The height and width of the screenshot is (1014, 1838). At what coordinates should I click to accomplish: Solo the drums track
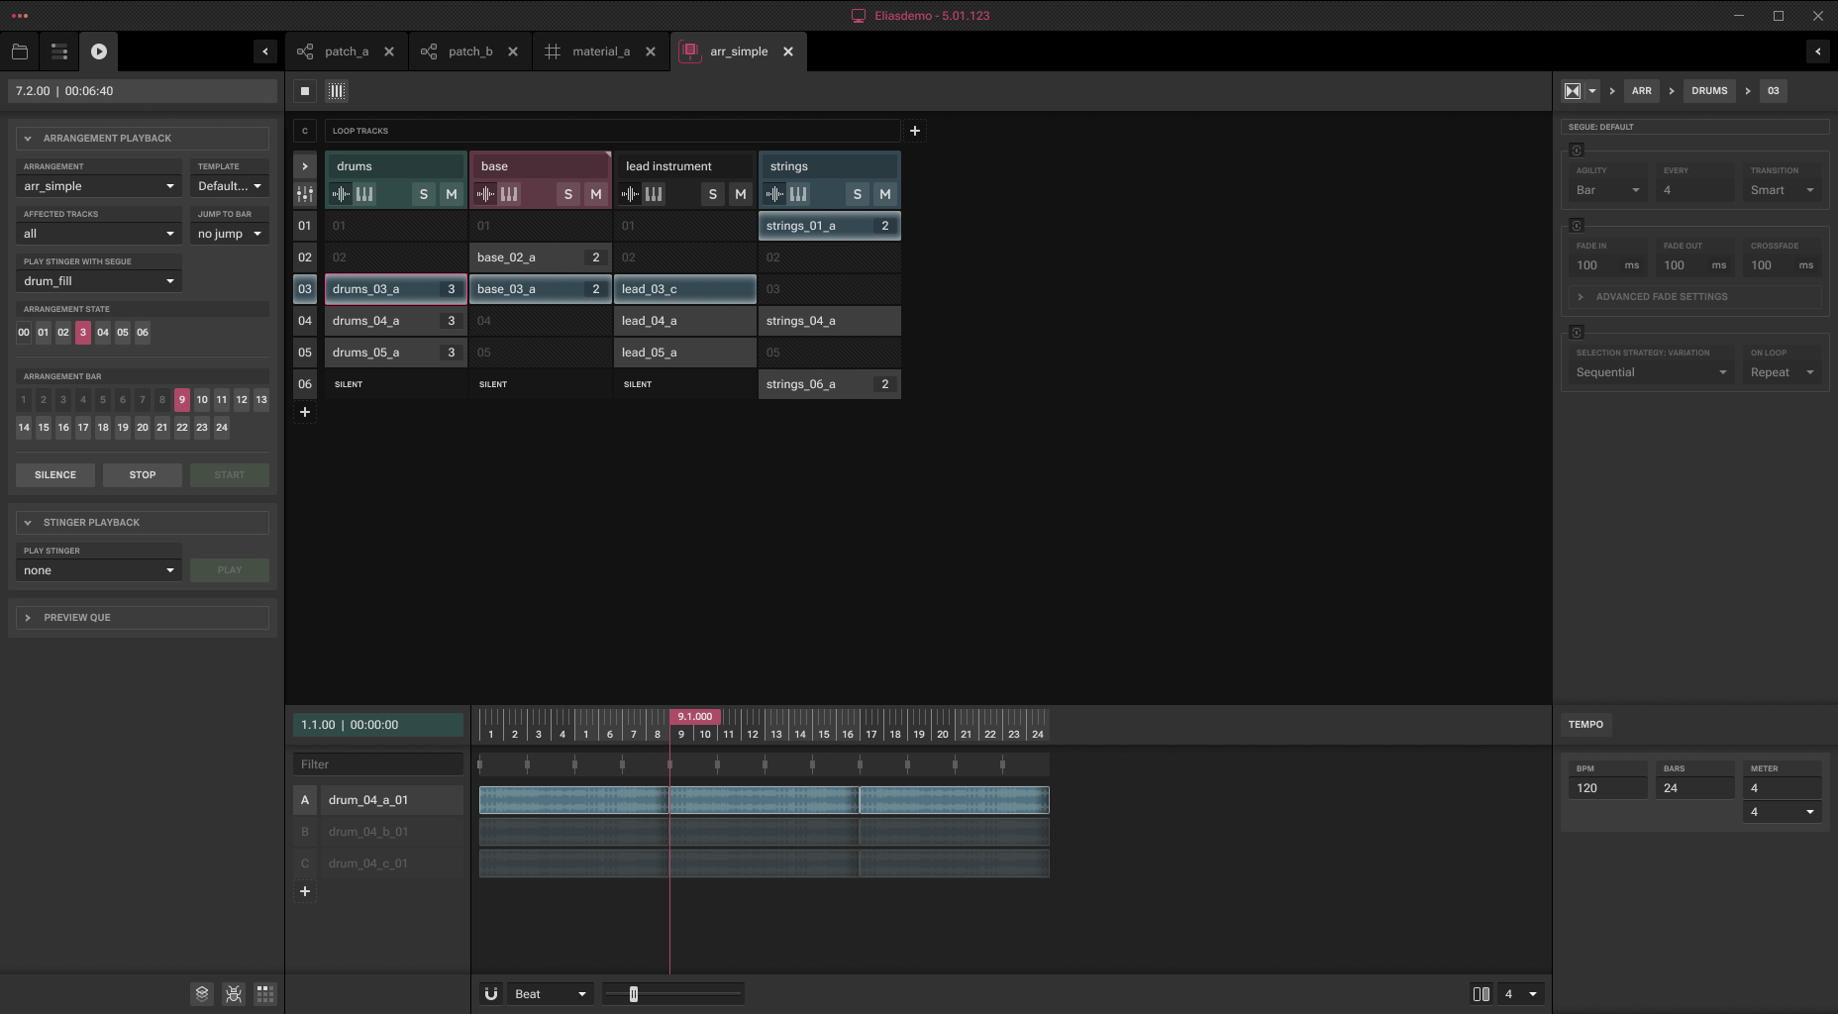424,194
